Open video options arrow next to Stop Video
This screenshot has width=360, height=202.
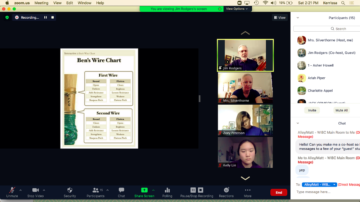pyautogui.click(x=44, y=190)
